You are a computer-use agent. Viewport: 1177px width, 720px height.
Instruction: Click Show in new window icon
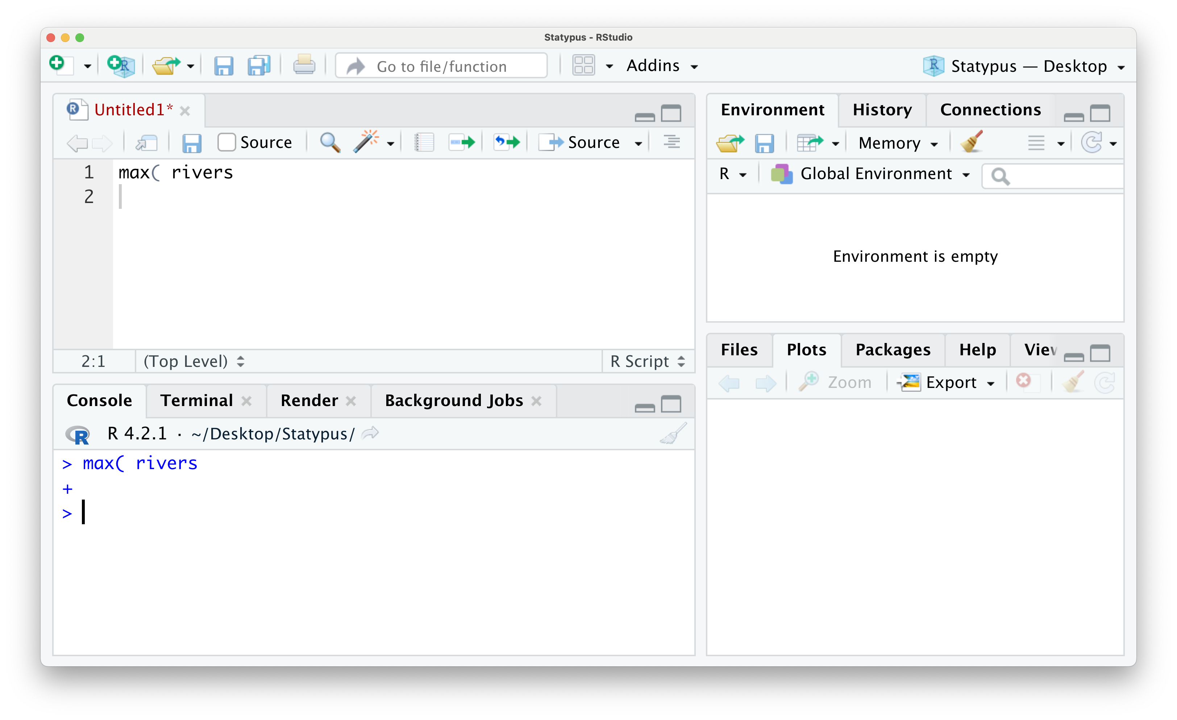tap(146, 142)
